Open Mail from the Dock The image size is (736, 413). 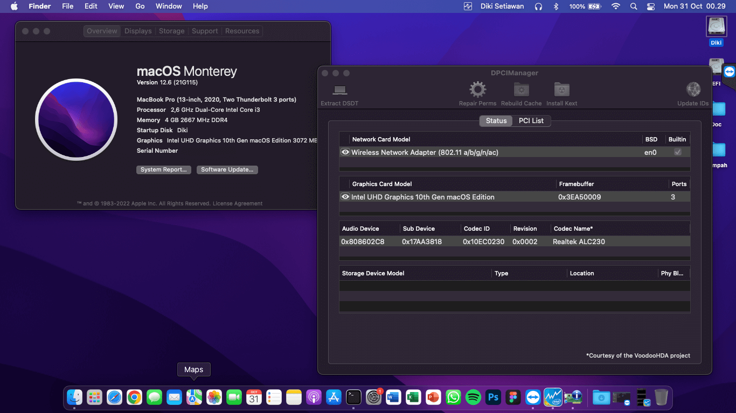pyautogui.click(x=174, y=397)
